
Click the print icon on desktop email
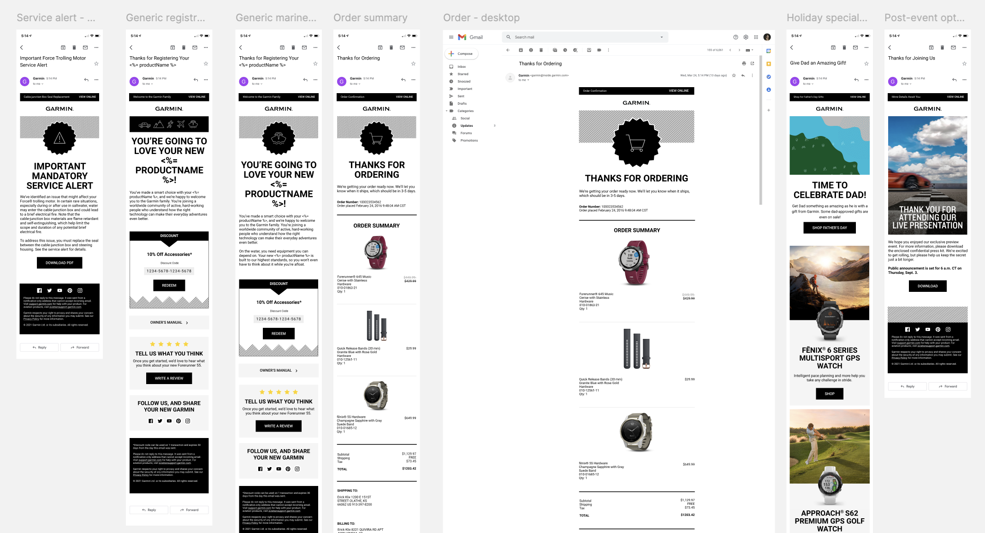pos(744,64)
